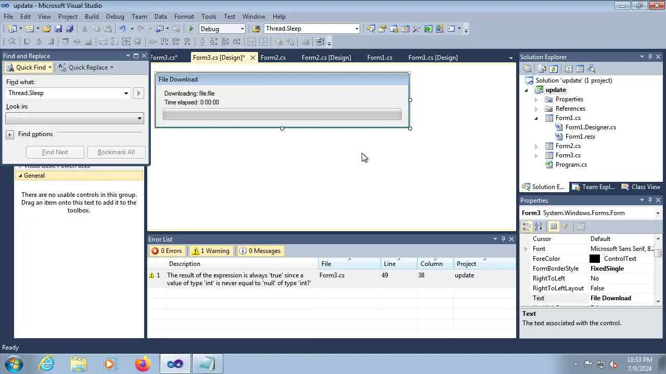Click Solution Explorer View Designer icon
Screen dimensions: 666x374
(580, 69)
